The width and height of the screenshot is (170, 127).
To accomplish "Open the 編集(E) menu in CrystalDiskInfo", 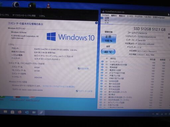I will (114, 16).
